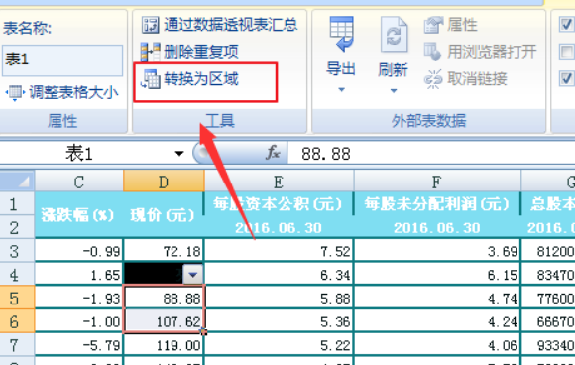The width and height of the screenshot is (575, 365).
Task: Click 转换为区域
Action: tap(201, 79)
